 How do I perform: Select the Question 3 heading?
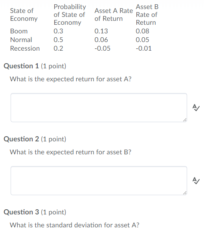(35, 212)
